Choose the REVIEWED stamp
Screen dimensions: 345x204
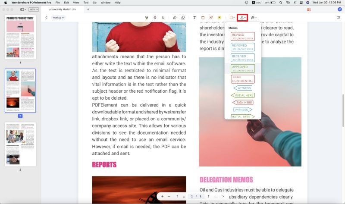[x=243, y=47]
